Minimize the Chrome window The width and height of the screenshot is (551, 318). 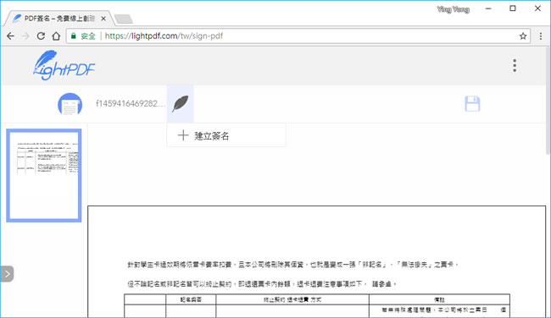click(488, 8)
